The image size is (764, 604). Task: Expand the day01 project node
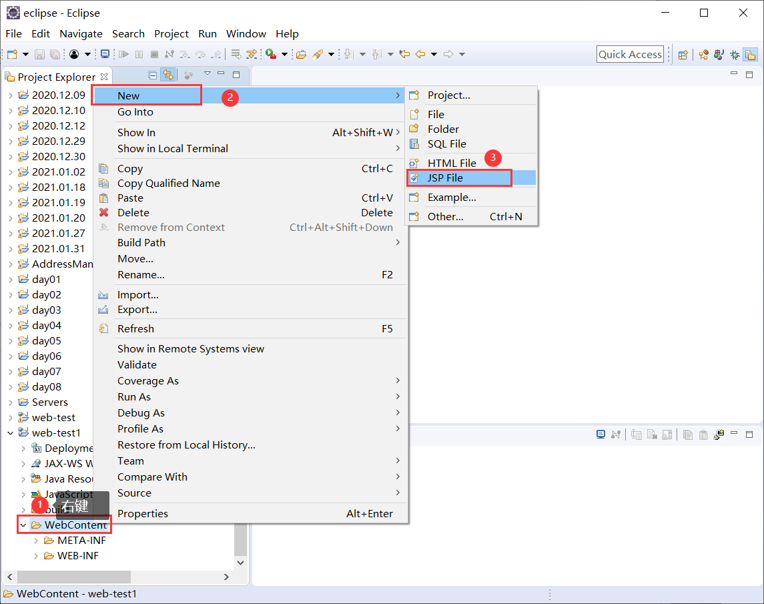[x=11, y=280]
